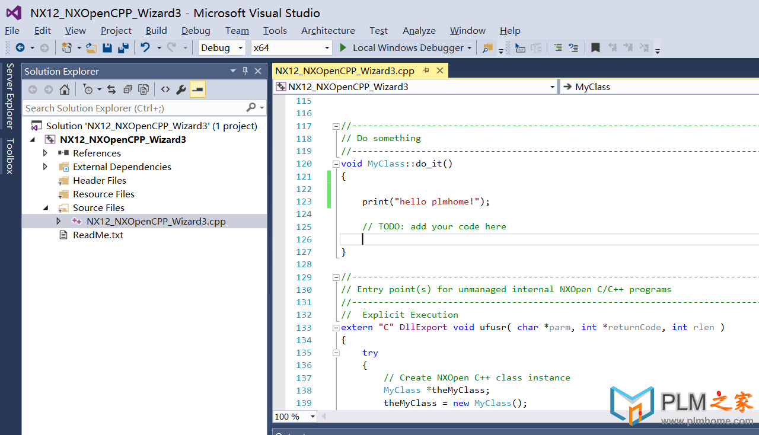Expand the NX12_NXOpenCPP_Wizard3.cpp file node
Viewport: 759px width, 435px height.
pyautogui.click(x=59, y=221)
